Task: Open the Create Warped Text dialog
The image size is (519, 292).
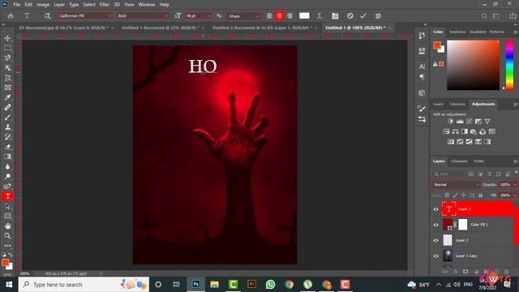Action: [x=320, y=16]
